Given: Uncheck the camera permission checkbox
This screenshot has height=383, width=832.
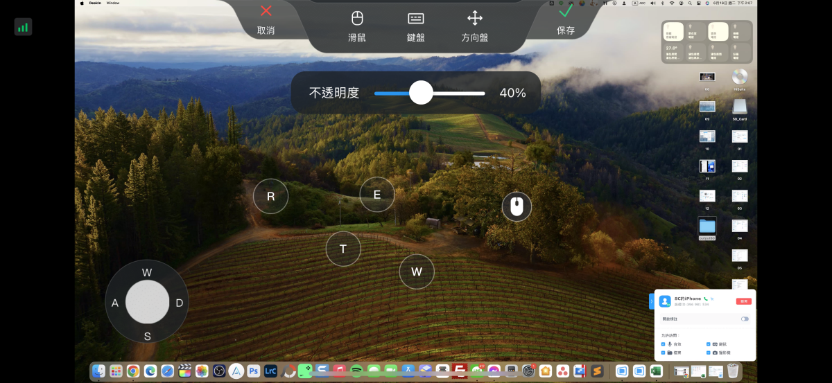Looking at the screenshot, I should 709,353.
